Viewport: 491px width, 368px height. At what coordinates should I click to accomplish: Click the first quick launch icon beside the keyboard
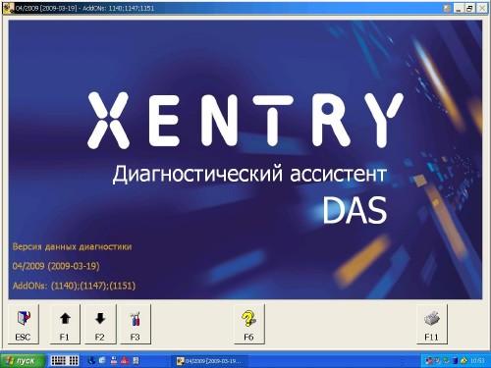92,360
